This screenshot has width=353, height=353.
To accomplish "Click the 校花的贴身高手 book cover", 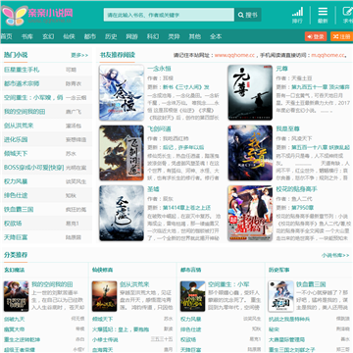I will (250, 213).
